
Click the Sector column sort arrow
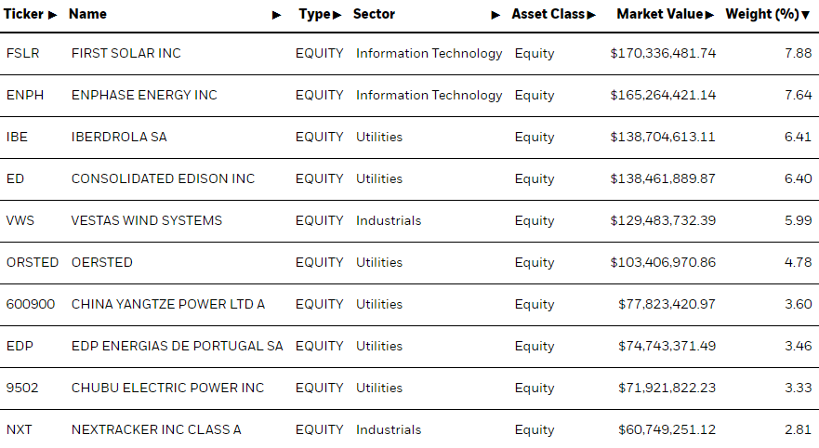495,15
